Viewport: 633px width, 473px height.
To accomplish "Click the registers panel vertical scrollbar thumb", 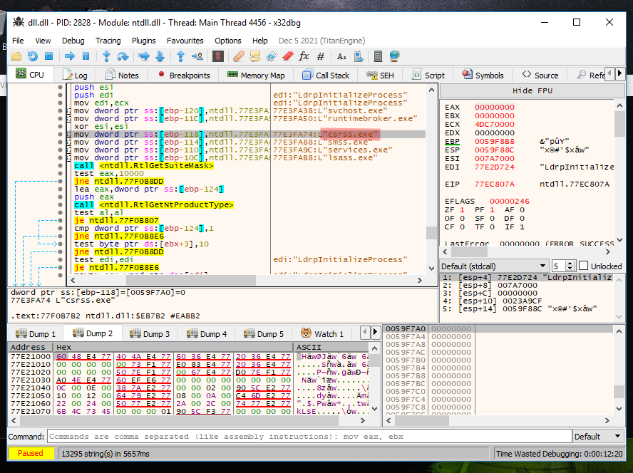I will pos(619,124).
